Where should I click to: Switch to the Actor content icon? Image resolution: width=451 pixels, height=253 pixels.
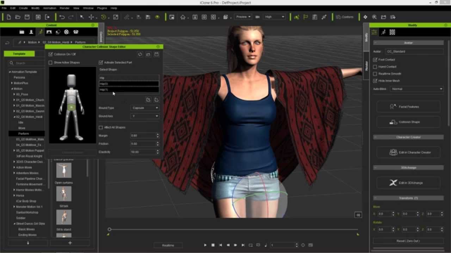(31, 32)
